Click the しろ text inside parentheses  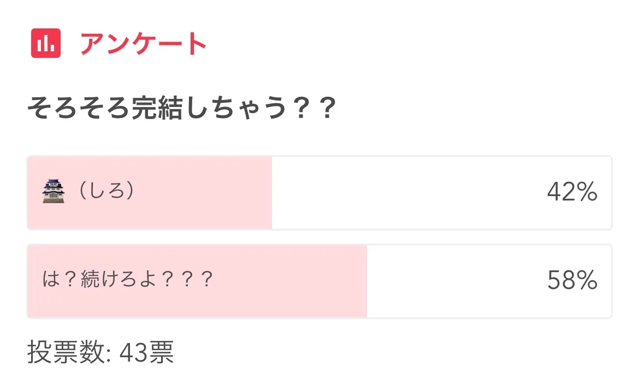(x=106, y=192)
